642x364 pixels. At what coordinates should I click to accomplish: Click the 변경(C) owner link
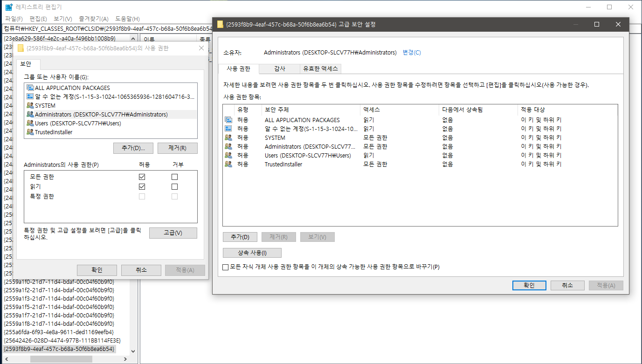pyautogui.click(x=412, y=53)
